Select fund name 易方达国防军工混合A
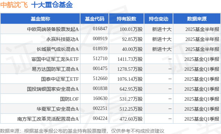Image resolution: width=221 pixels, height=134 pixels. pos(55,69)
